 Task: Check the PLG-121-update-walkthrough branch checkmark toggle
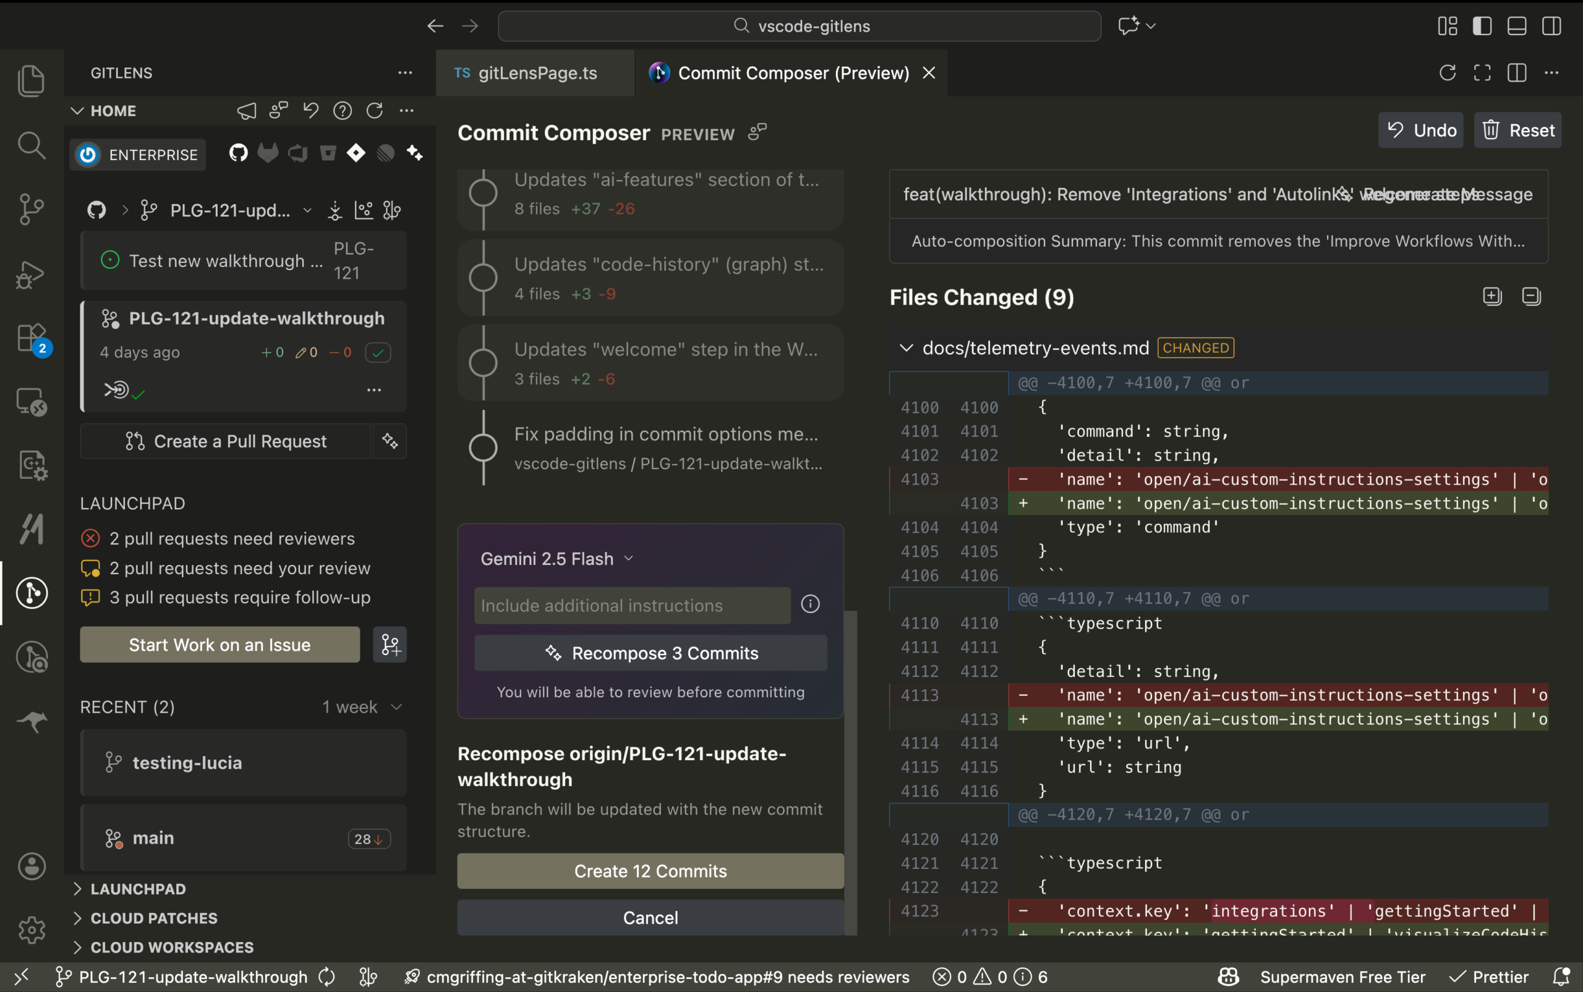(378, 352)
